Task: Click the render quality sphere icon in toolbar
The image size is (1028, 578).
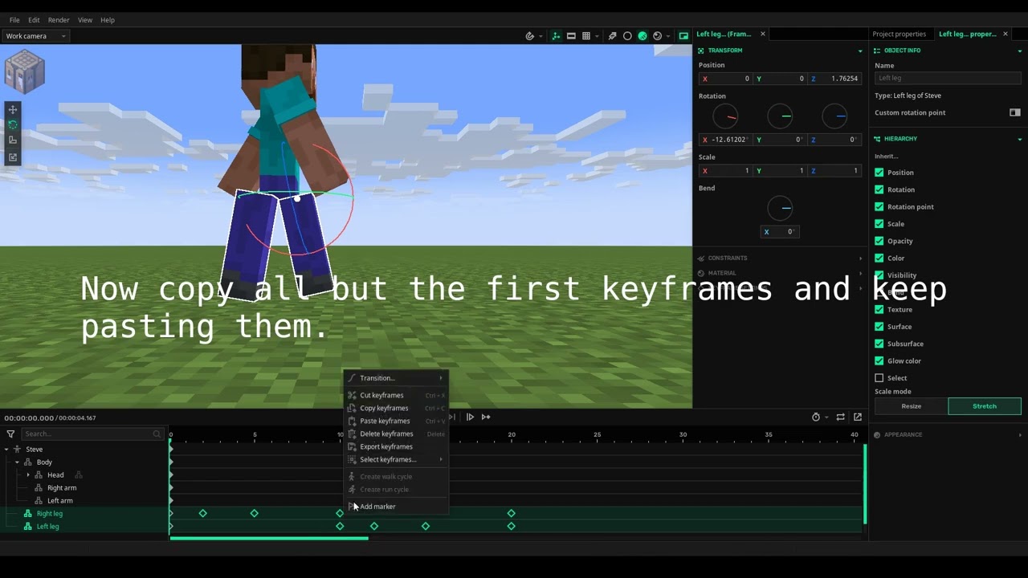Action: [658, 36]
